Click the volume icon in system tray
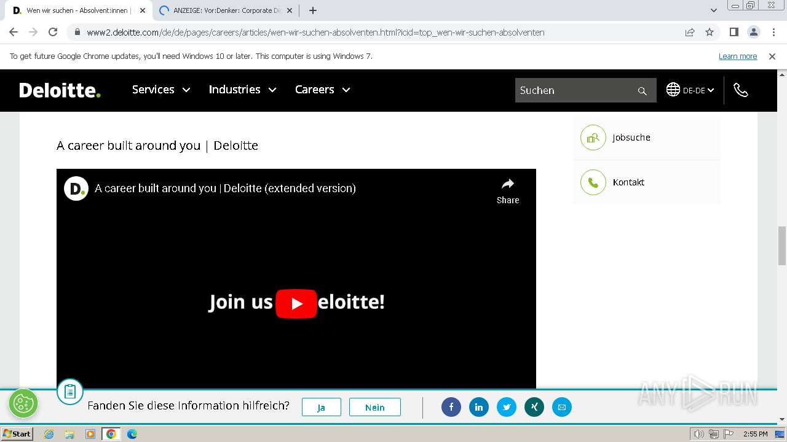The height and width of the screenshot is (442, 787). click(698, 434)
